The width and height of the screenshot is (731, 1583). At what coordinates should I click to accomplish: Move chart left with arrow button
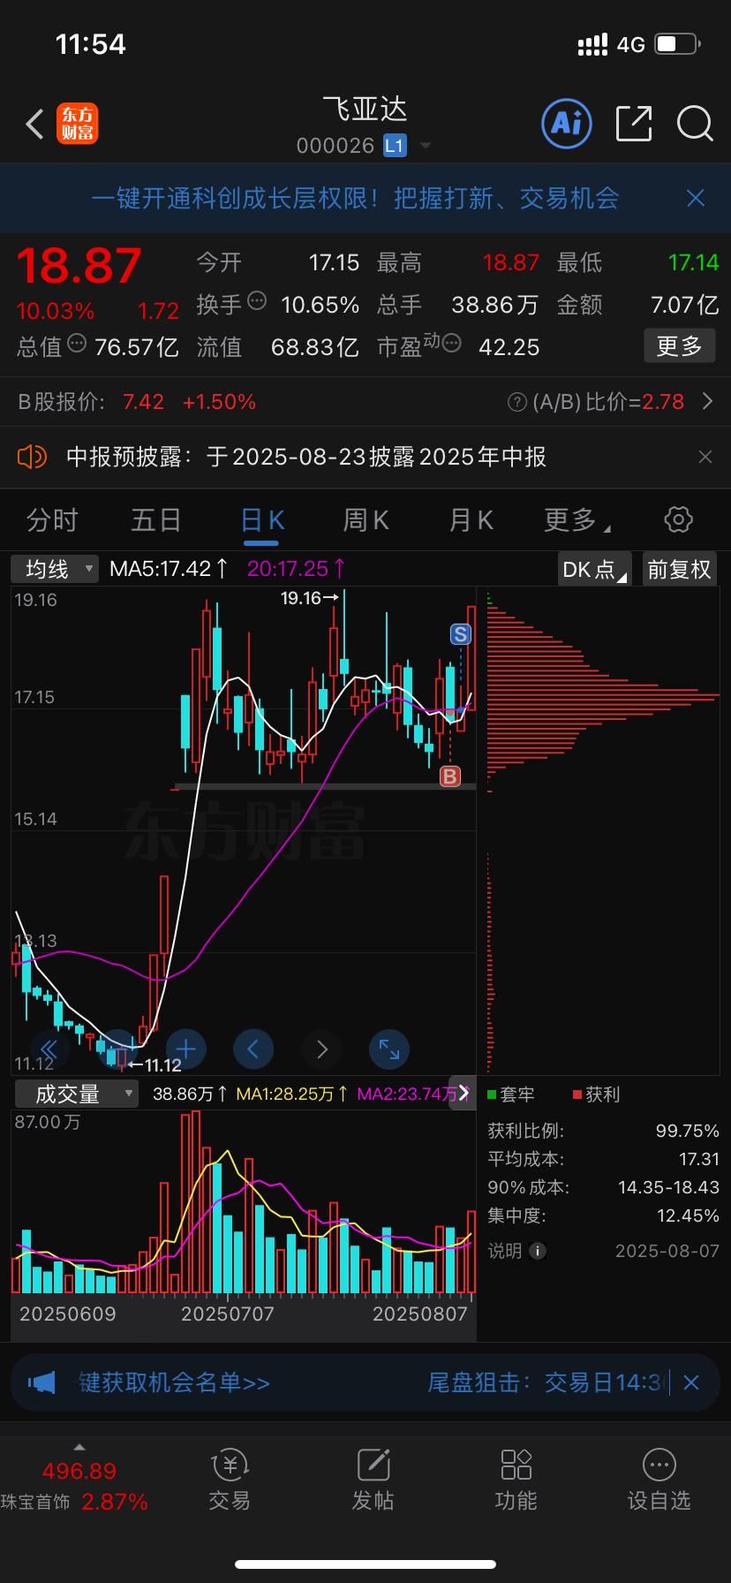pos(253,1049)
